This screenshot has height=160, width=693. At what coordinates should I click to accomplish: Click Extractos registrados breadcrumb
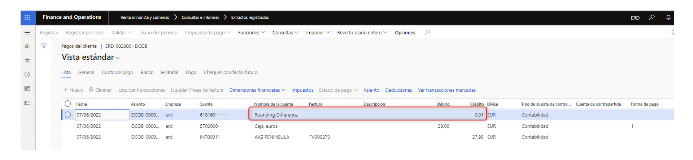coord(250,17)
